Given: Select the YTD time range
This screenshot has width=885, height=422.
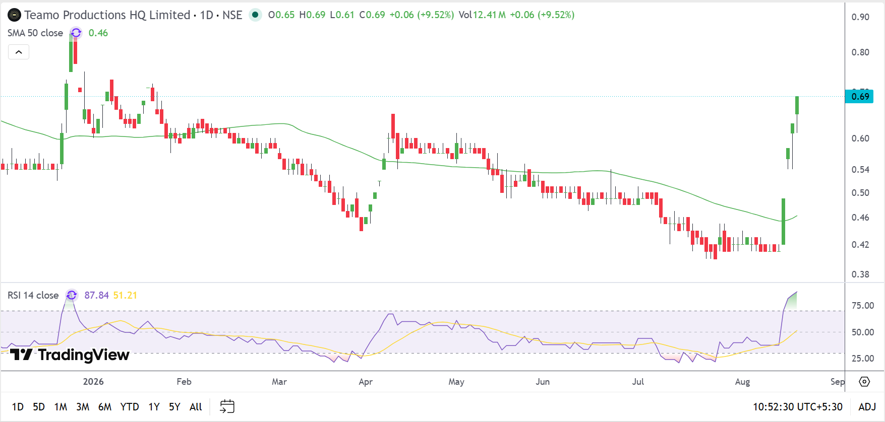Looking at the screenshot, I should (130, 407).
